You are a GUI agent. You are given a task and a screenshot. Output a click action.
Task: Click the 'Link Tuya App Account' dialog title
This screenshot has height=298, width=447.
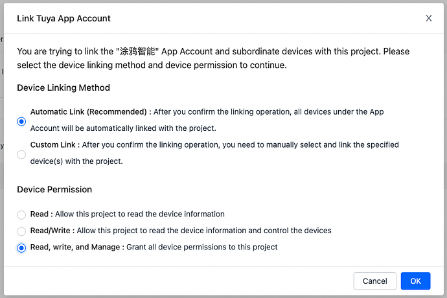pos(63,19)
